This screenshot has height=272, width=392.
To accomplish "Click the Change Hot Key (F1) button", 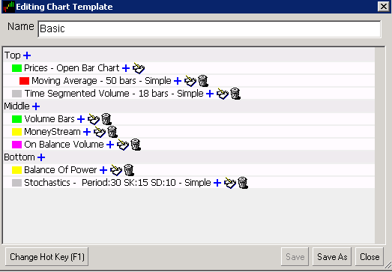I will point(46,257).
